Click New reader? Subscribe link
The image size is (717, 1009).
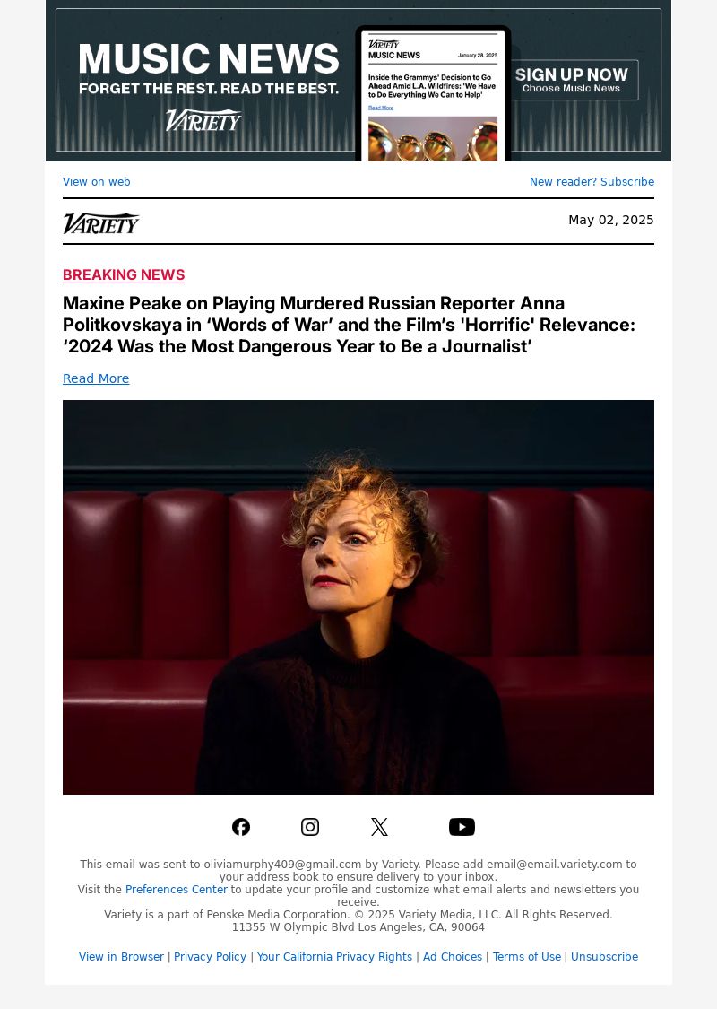click(x=592, y=181)
